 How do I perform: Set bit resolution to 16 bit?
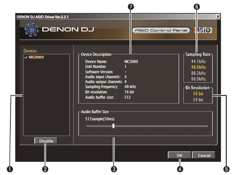pos(198,94)
